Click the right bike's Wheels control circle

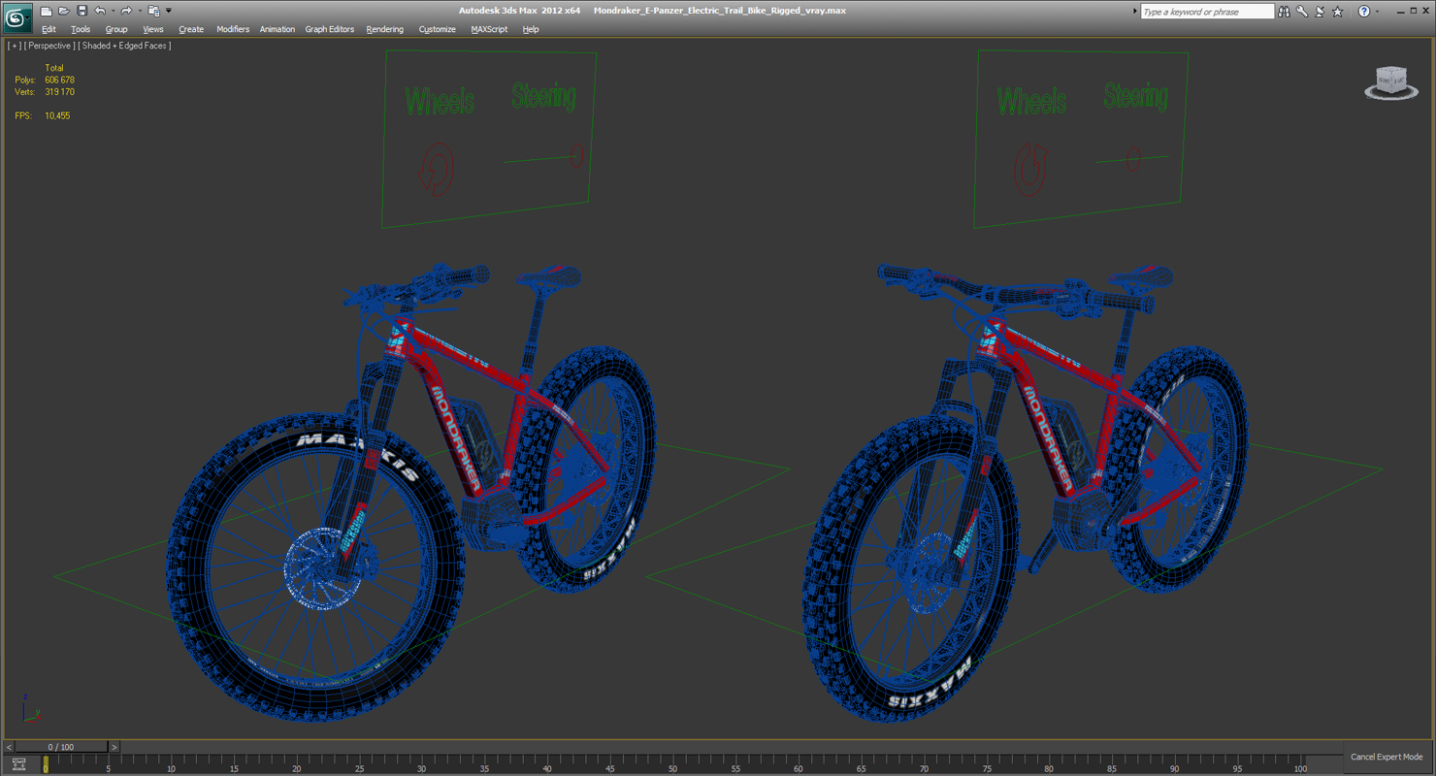coord(1028,168)
